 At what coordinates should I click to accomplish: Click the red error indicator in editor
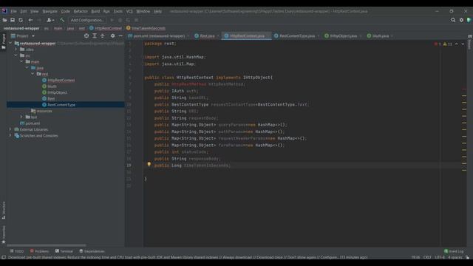(x=438, y=44)
